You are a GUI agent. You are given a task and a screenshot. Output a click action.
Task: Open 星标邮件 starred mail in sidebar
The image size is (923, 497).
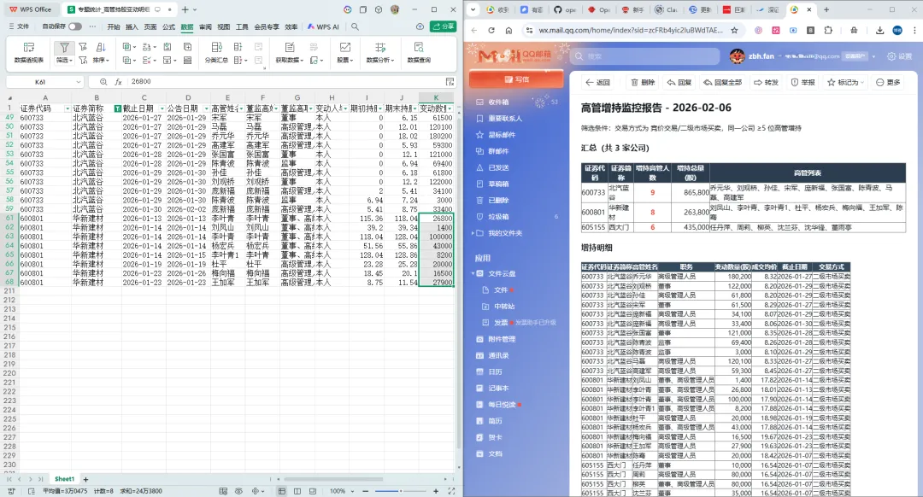click(502, 135)
